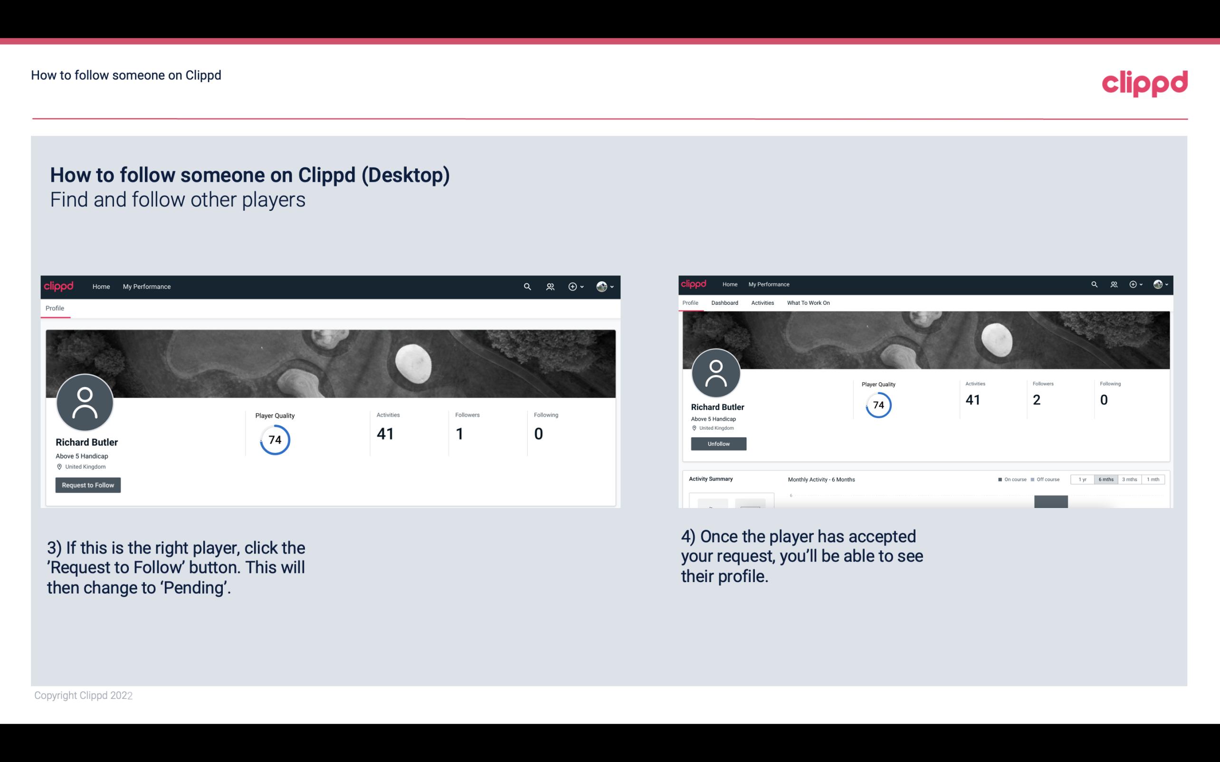
Task: Click the 'Unfollow' button on right profile
Action: (x=717, y=443)
